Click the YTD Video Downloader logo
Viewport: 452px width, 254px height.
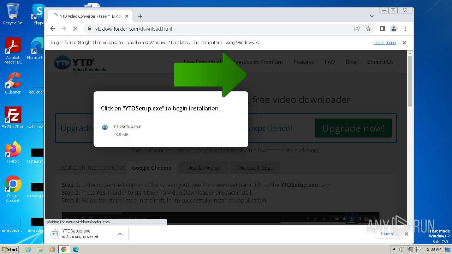pos(81,63)
